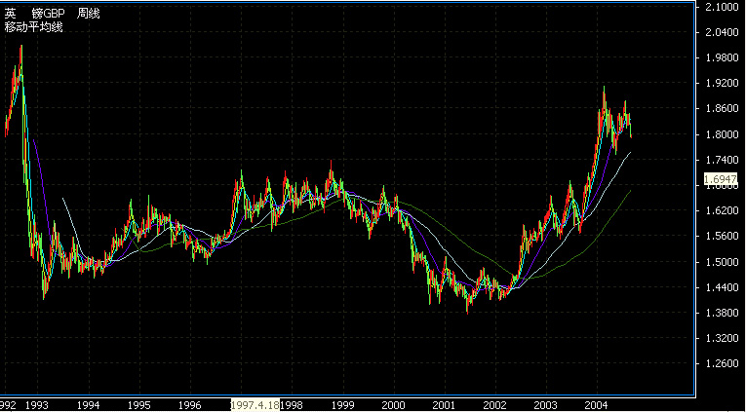
Task: Click the 1.5000 price level on axis
Action: [x=720, y=262]
